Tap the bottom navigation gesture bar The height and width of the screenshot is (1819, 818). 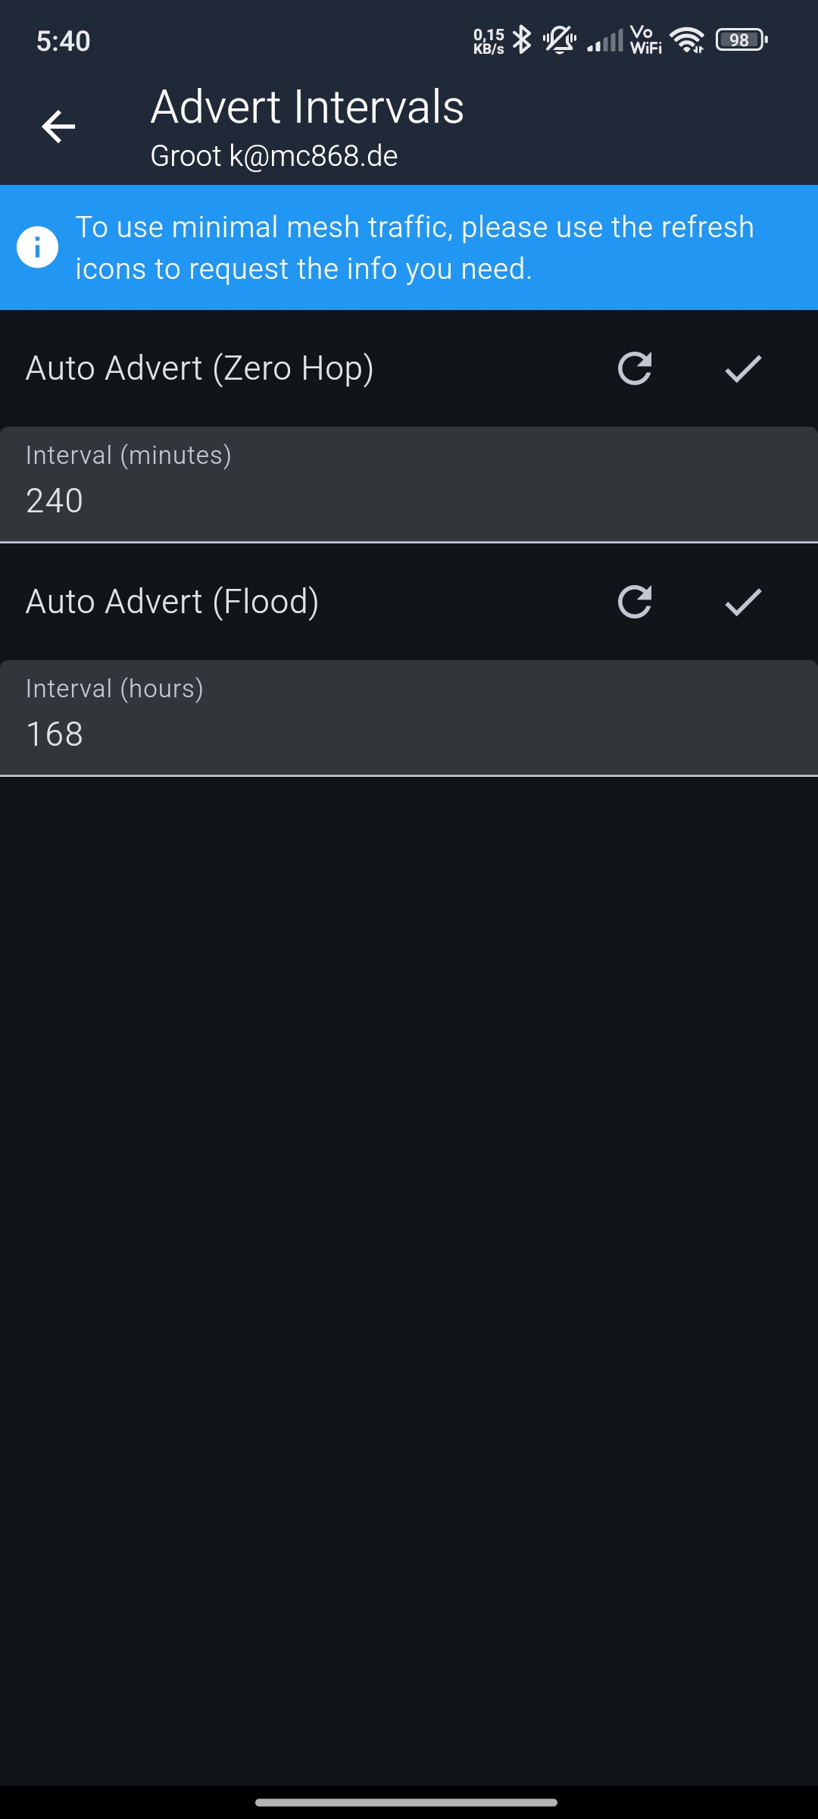point(407,1802)
